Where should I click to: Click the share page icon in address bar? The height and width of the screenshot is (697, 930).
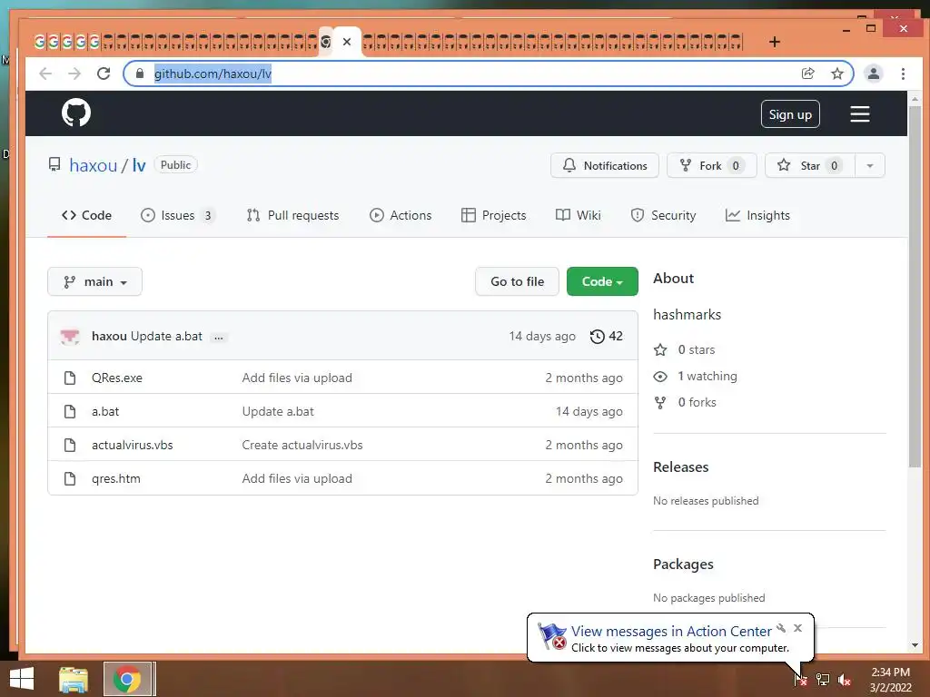tap(807, 74)
